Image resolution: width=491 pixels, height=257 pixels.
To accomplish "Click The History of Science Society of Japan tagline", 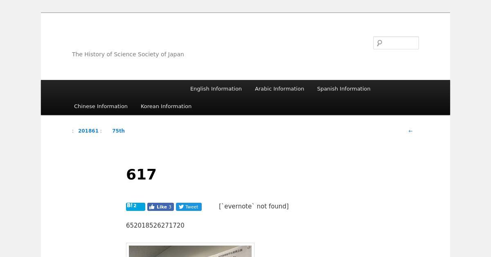I will pyautogui.click(x=128, y=54).
